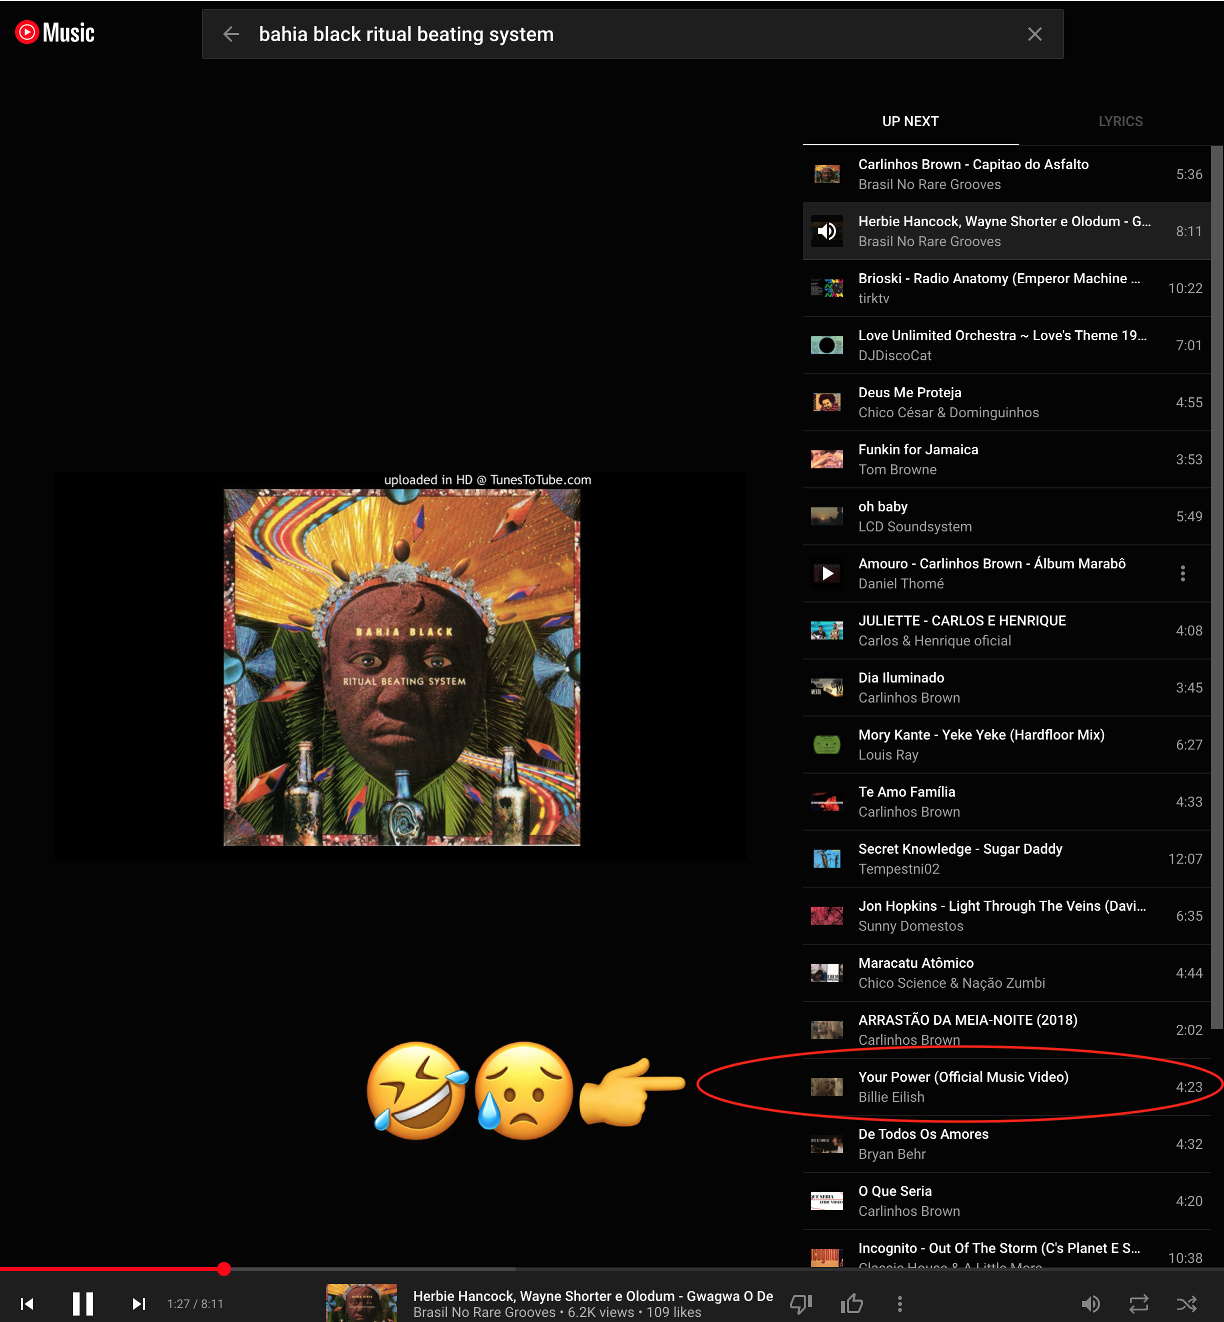Open Brasil No Rare Grooves in player bar
This screenshot has width=1224, height=1322.
[x=484, y=1312]
